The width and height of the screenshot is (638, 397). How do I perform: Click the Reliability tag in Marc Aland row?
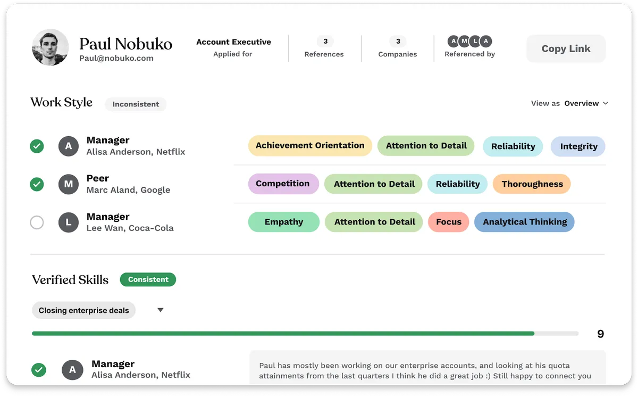(x=457, y=184)
